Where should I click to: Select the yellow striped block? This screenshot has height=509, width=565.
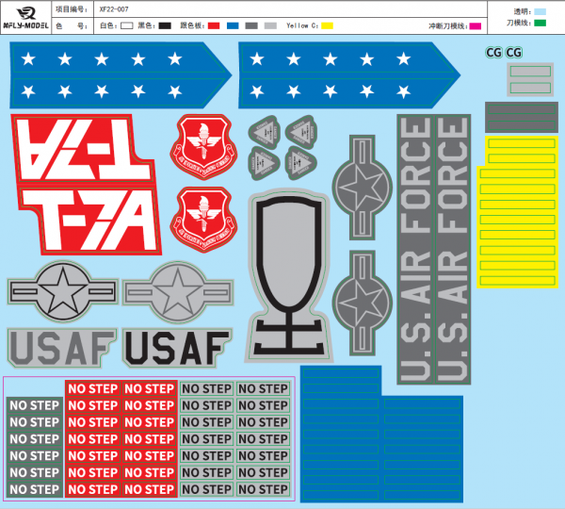point(517,212)
